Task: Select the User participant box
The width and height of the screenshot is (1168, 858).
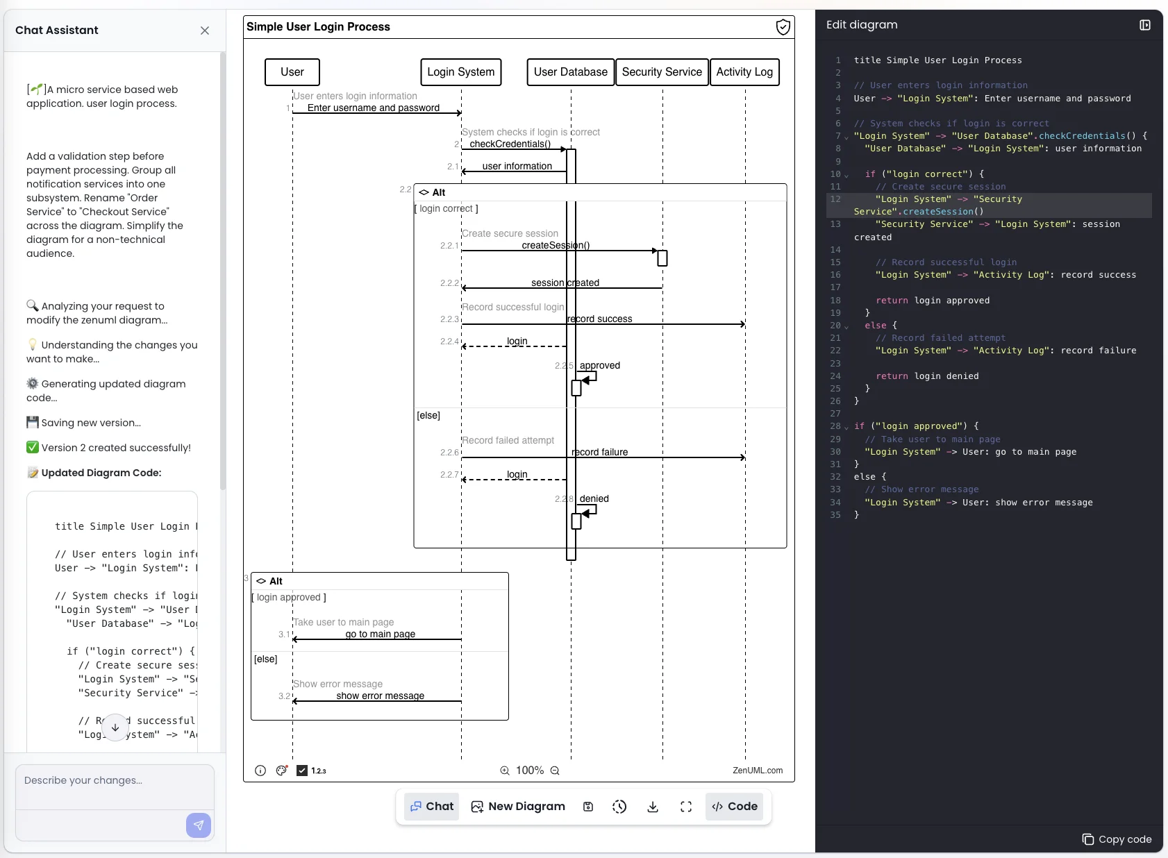Action: pos(292,72)
